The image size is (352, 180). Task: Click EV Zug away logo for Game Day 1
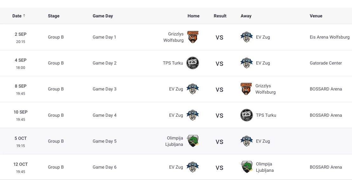tap(246, 37)
